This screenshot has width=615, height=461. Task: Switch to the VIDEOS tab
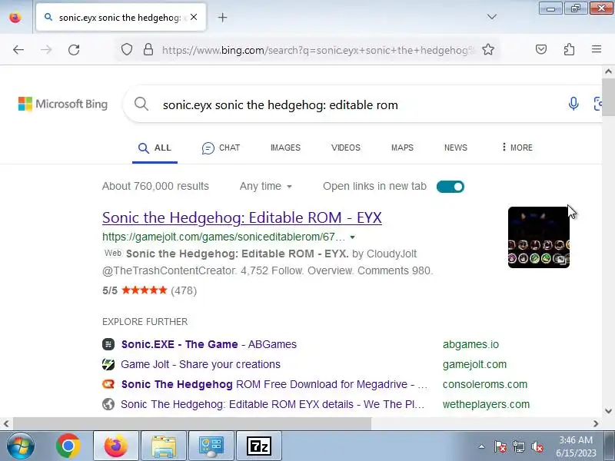click(345, 148)
